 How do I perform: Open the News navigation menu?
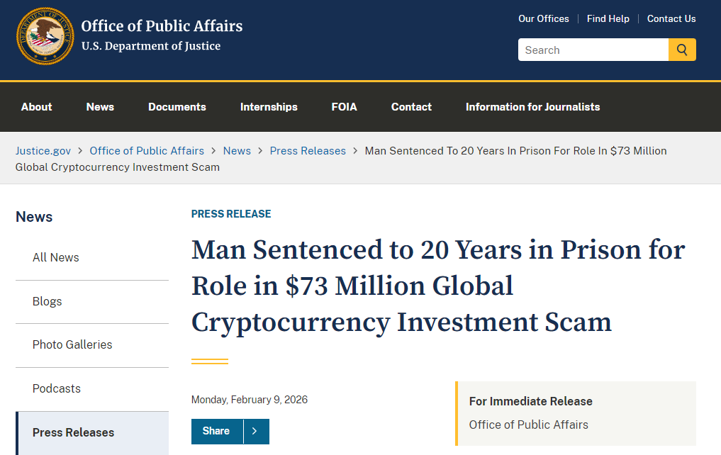(x=100, y=107)
